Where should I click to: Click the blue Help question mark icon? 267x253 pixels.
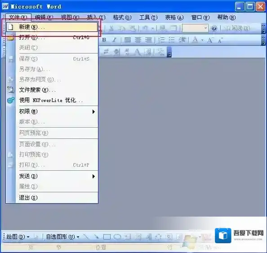(x=214, y=28)
